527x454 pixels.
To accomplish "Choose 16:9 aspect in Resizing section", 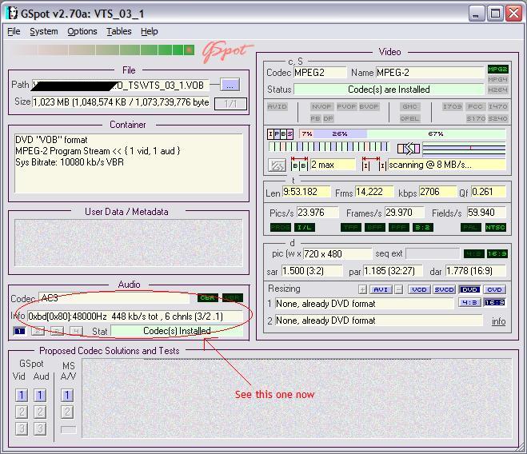I will coord(494,302).
